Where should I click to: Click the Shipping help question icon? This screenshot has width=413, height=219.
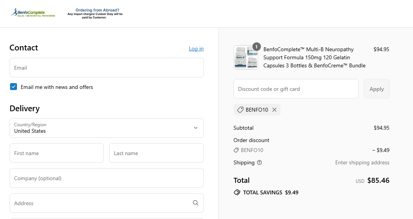click(259, 162)
